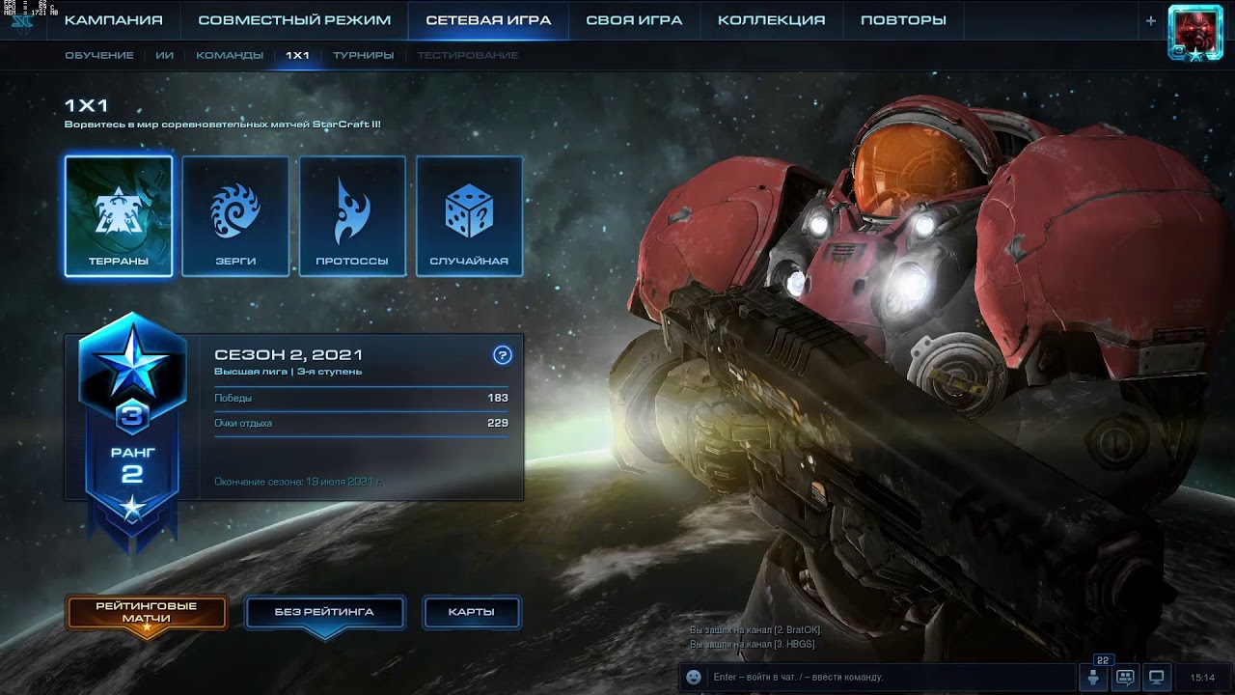Select the Сетевая игра tab
1235x695 pixels.
point(488,20)
